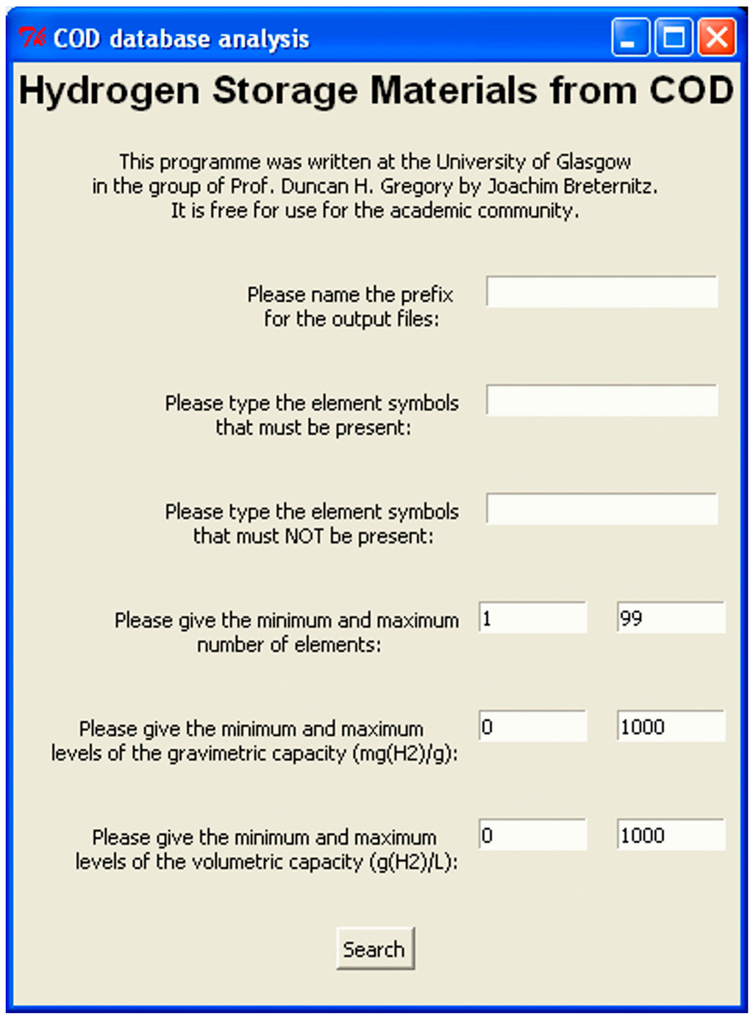Click the "COD database analysis" title bar text

181,38
